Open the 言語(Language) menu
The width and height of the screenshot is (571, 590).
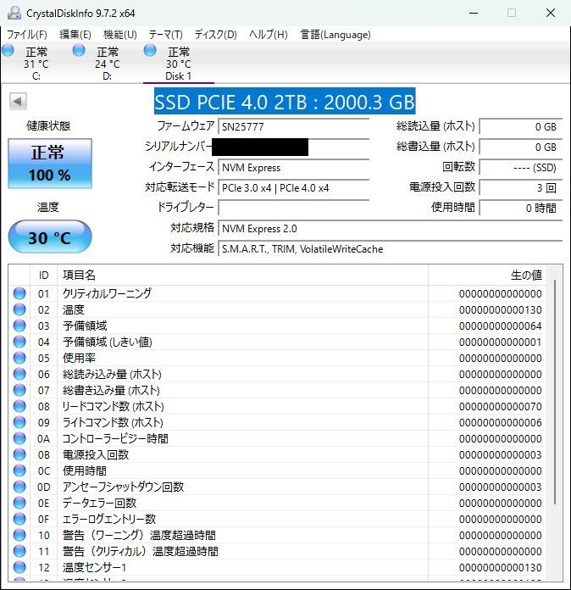(335, 35)
